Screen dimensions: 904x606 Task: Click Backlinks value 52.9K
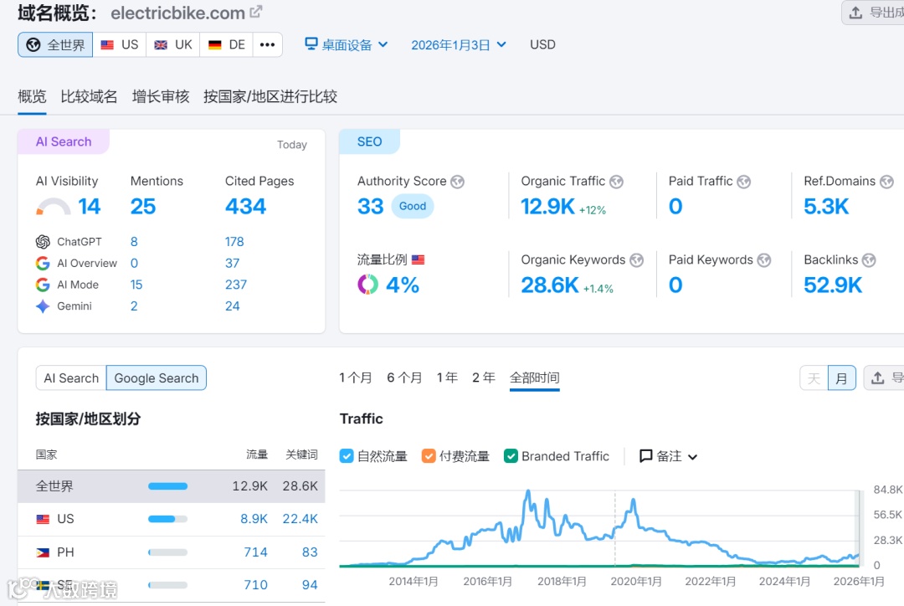click(x=833, y=285)
